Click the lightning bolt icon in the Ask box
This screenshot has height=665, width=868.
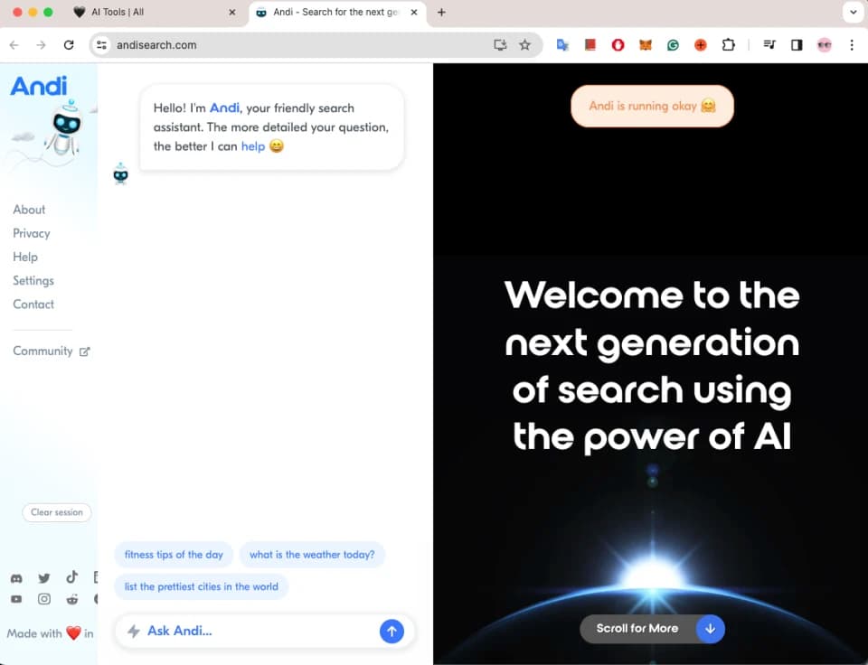point(134,632)
